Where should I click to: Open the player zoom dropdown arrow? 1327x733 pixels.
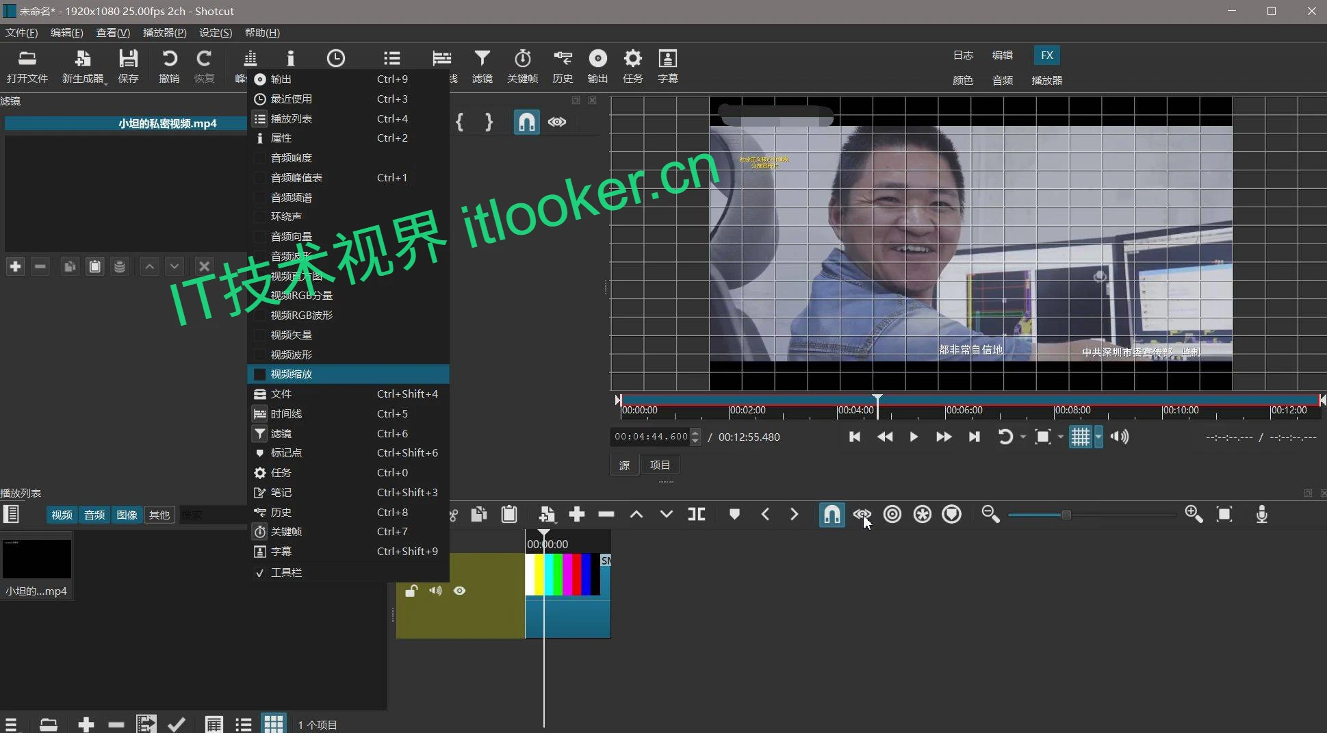click(x=1061, y=437)
